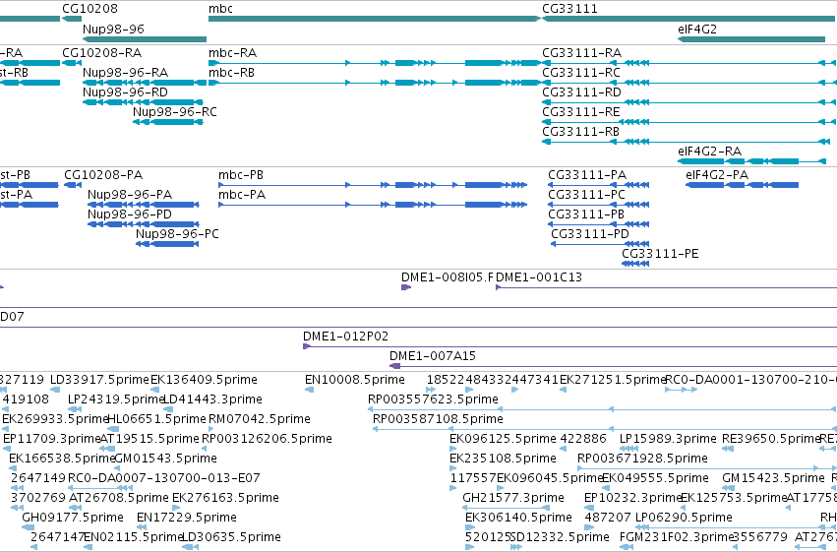This screenshot has width=837, height=552.
Task: Click BAC clone DME1-008I05.F
Action: click(448, 277)
